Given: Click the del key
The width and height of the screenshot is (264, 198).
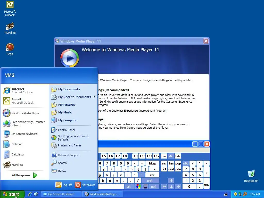Looking at the screenshot, I should [x=164, y=169].
